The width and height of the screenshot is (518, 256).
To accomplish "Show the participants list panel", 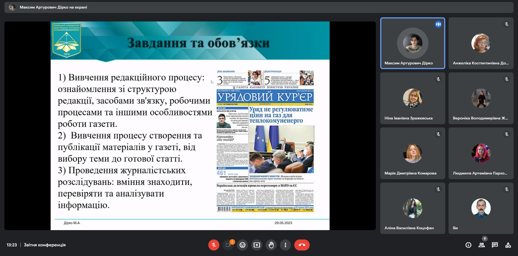I will (x=482, y=245).
